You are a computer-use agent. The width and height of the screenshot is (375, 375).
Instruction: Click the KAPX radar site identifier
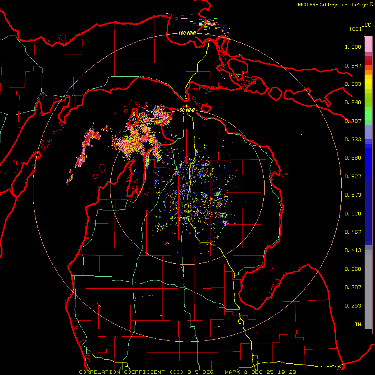click(x=233, y=372)
